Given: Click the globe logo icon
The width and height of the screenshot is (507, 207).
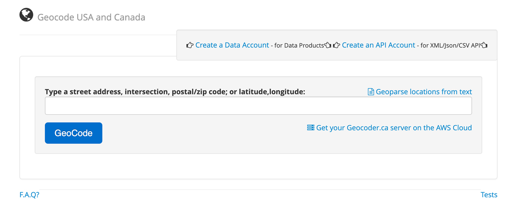Looking at the screenshot, I should click(26, 15).
